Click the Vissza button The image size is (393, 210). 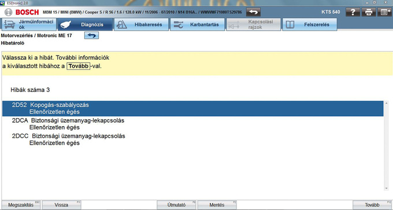tap(61, 205)
